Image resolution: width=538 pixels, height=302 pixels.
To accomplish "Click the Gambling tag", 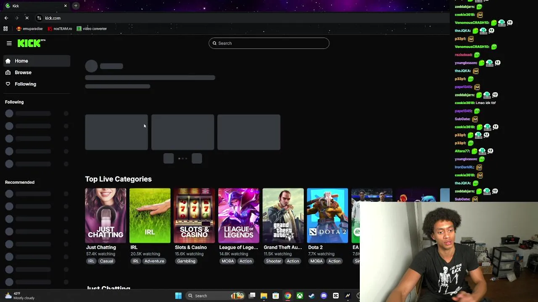I will click(186, 261).
